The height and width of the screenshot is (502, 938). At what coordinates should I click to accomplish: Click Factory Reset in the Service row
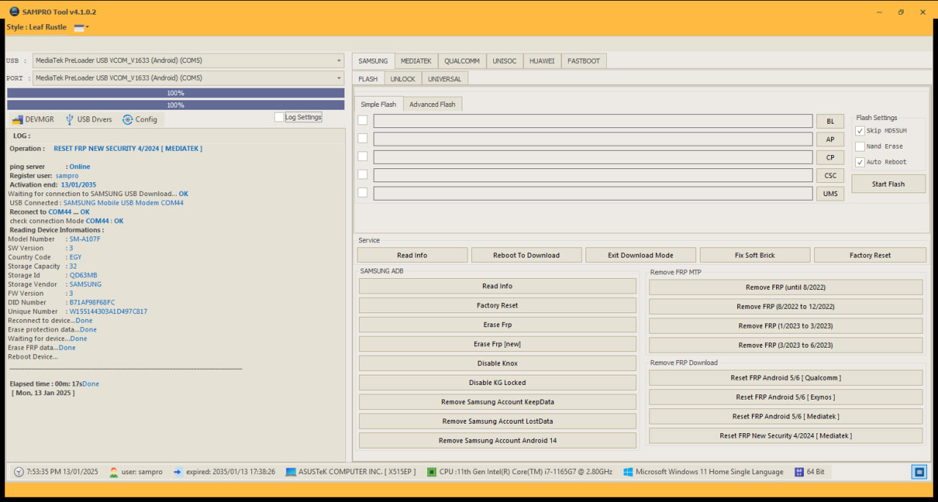[870, 255]
